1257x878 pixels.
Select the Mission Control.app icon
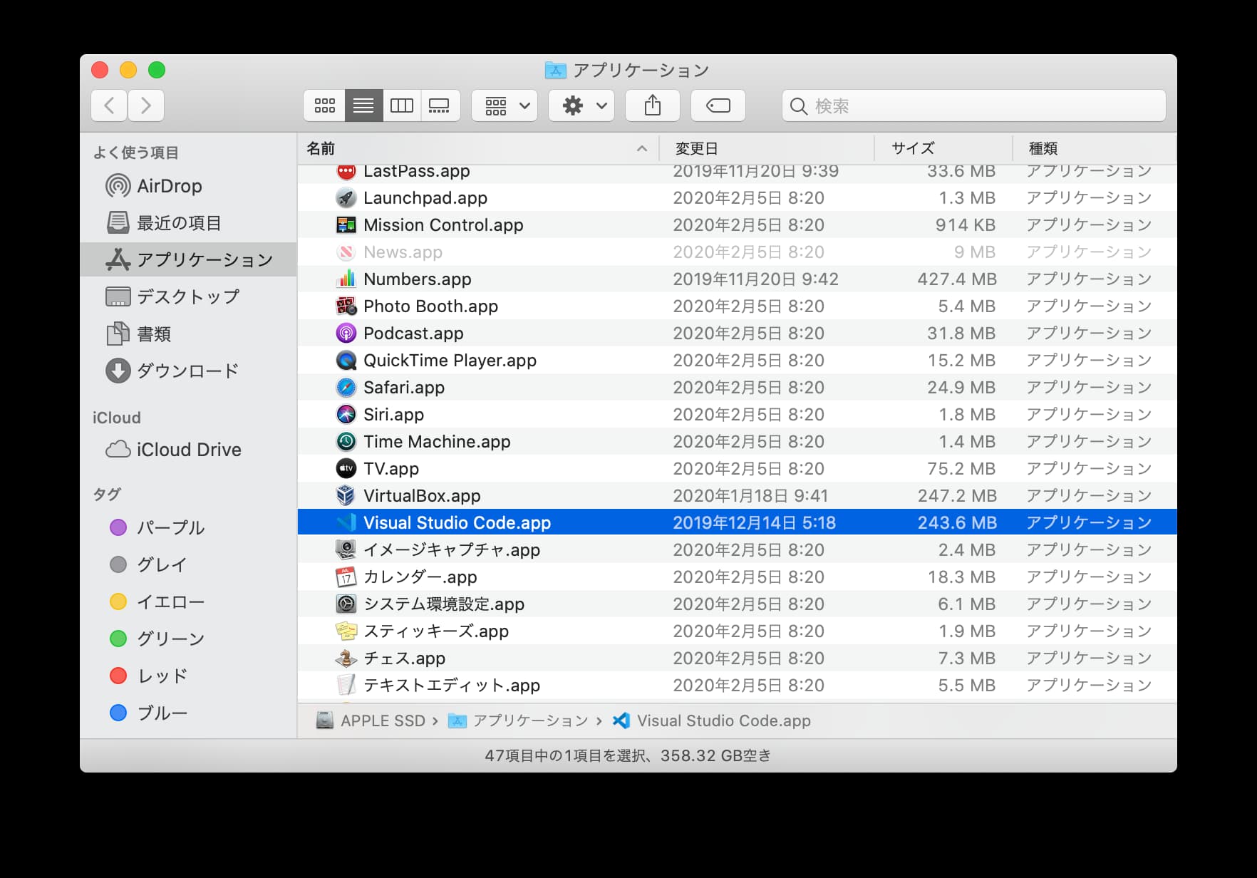tap(346, 225)
